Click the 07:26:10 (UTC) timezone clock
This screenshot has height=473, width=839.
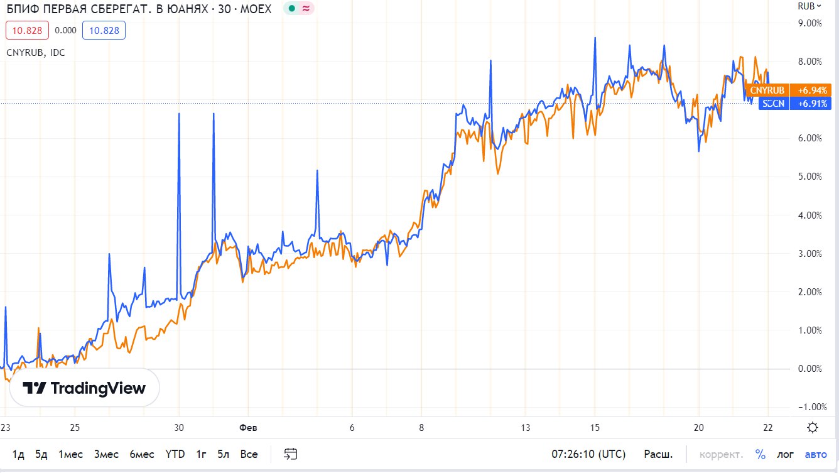point(588,454)
